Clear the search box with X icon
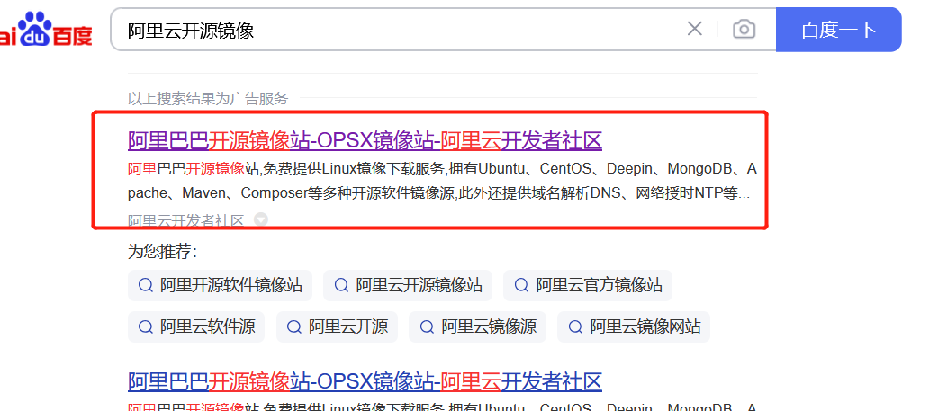This screenshot has width=929, height=411. (694, 29)
